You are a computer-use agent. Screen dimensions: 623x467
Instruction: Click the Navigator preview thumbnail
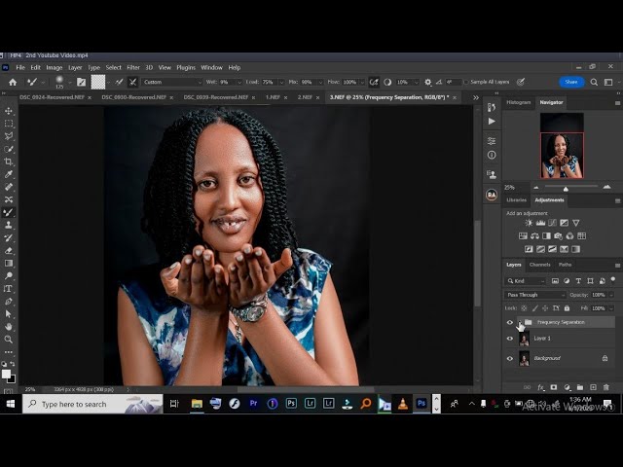562,145
